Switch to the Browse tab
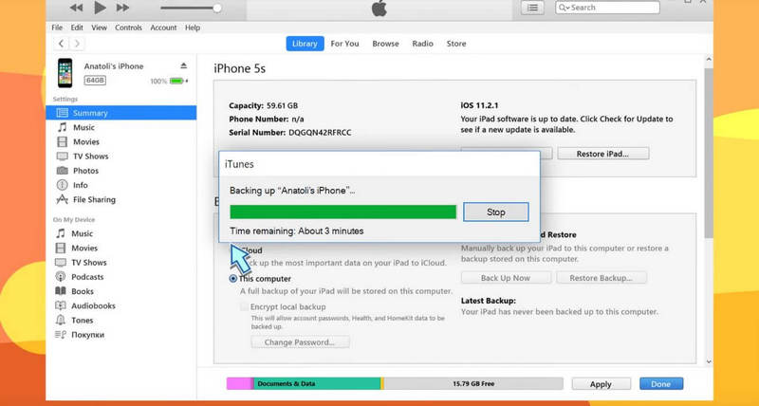 point(385,44)
